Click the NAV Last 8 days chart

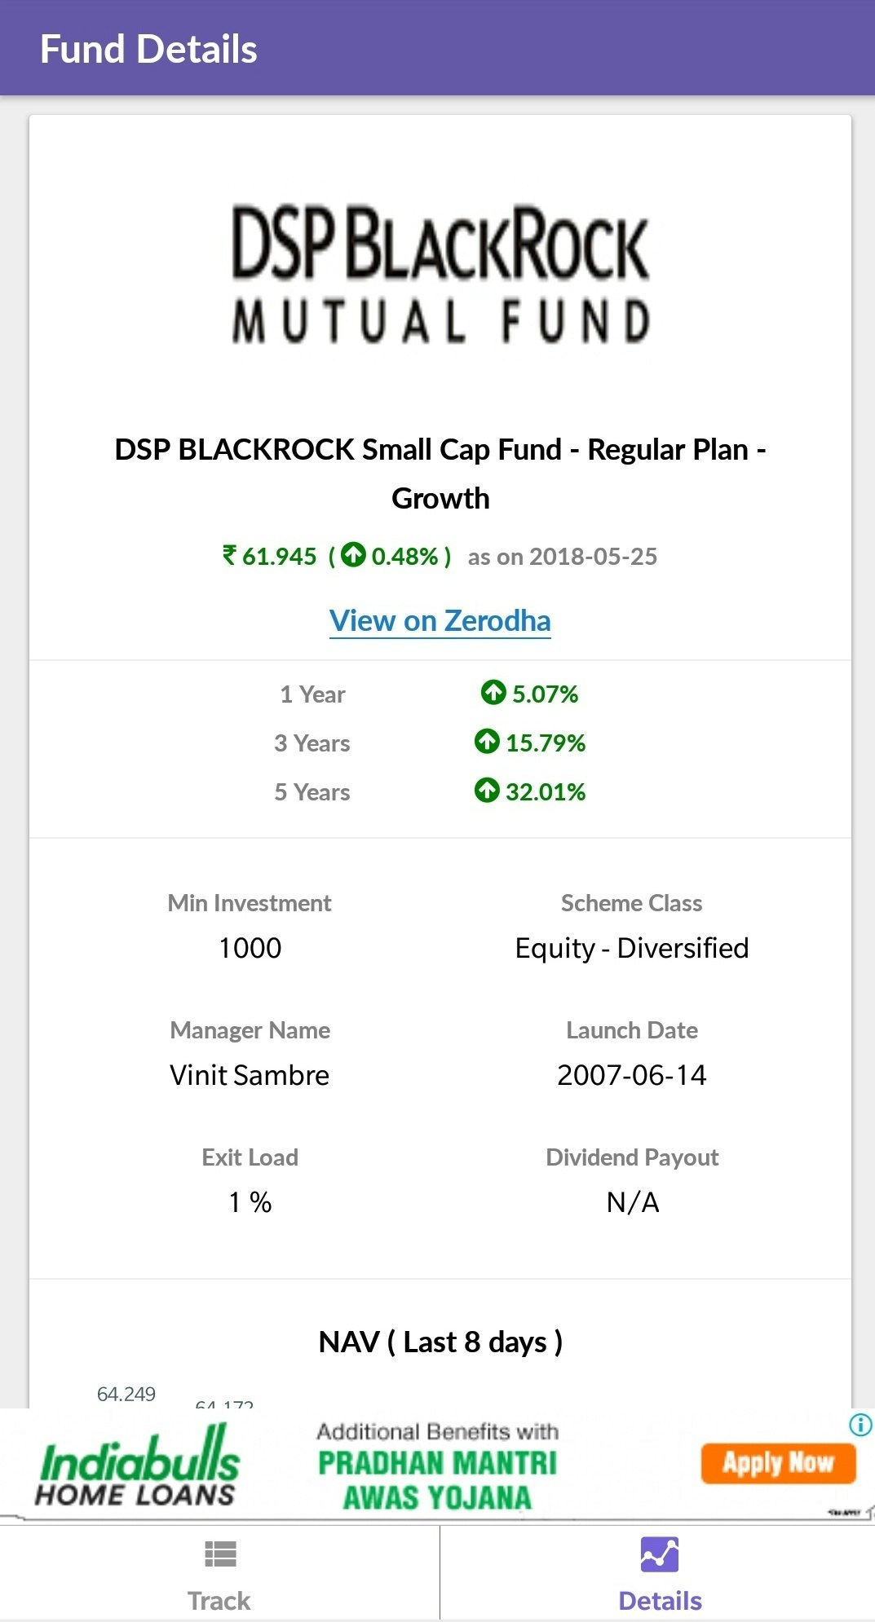point(440,1341)
